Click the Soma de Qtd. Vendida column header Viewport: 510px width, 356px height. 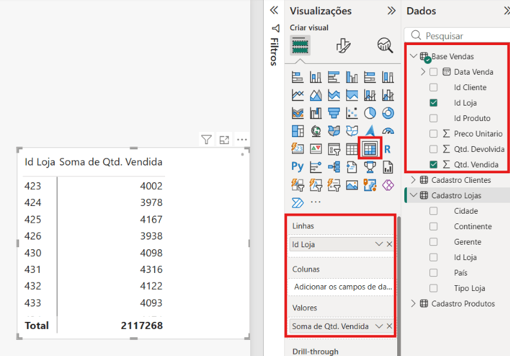tap(111, 162)
